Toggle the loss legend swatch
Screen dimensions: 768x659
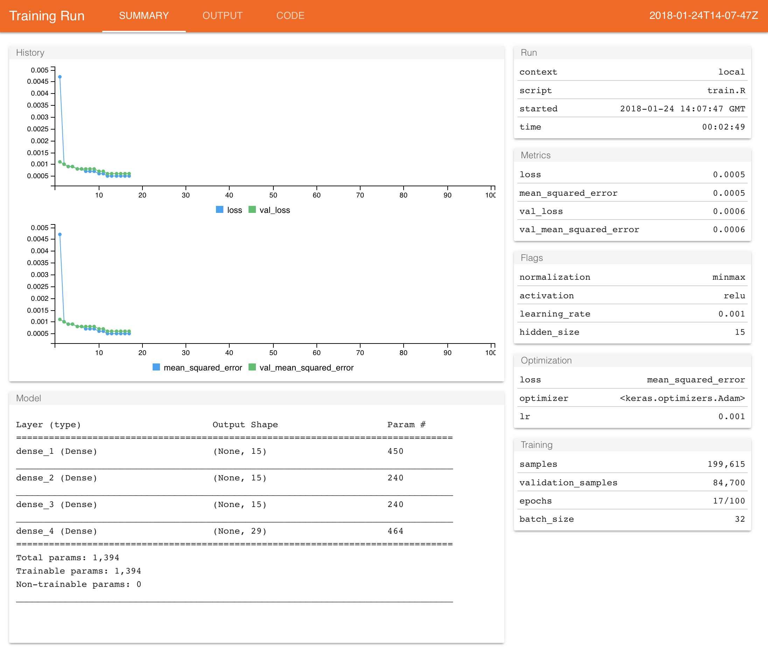219,209
